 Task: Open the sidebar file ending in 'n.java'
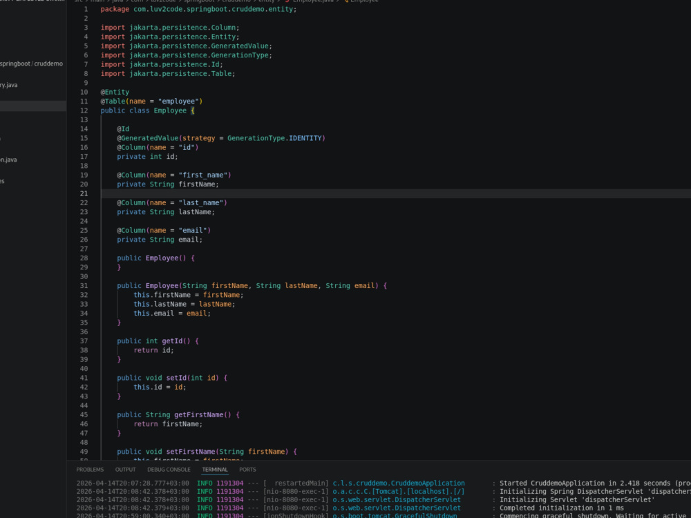(8, 160)
